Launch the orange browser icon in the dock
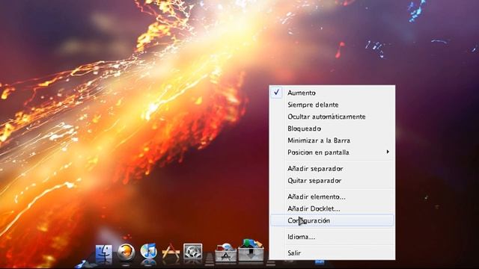Image resolution: width=479 pixels, height=269 pixels. point(126,253)
